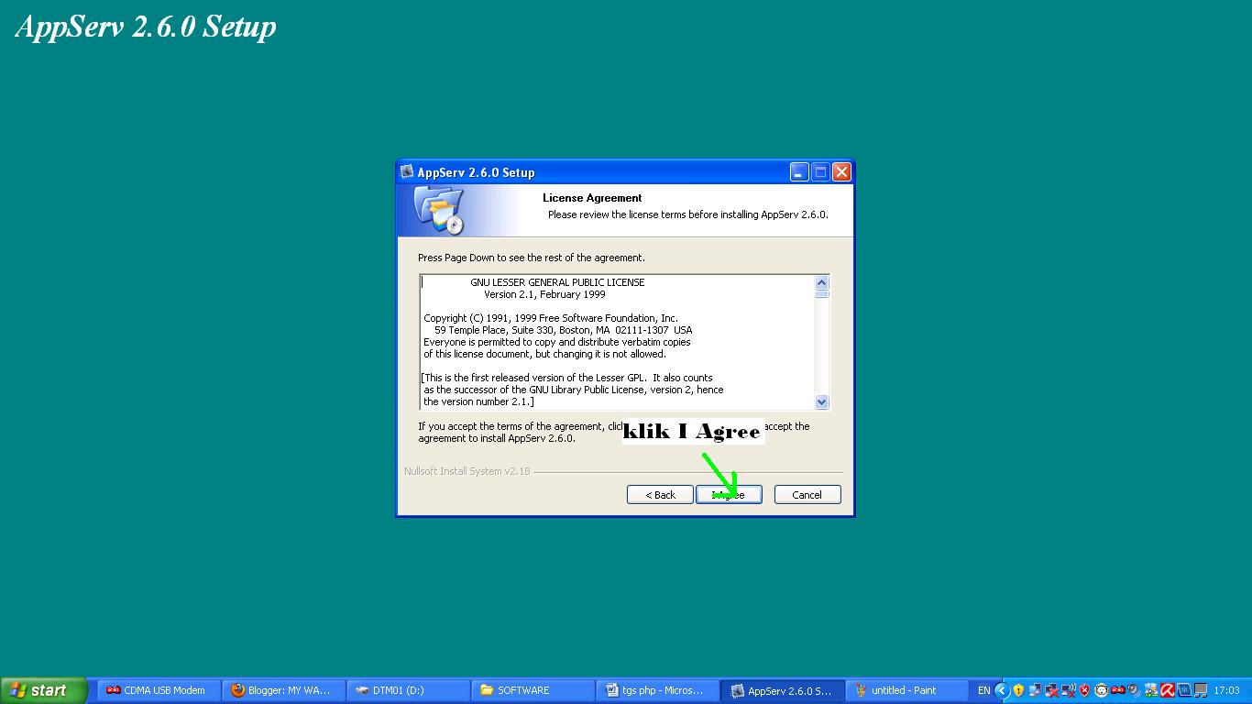
Task: Close the AppServ Setup dialog
Action: (x=841, y=171)
